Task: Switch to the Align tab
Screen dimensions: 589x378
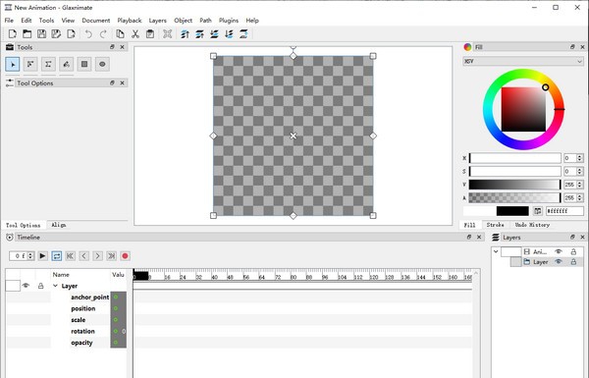Action: 59,225
